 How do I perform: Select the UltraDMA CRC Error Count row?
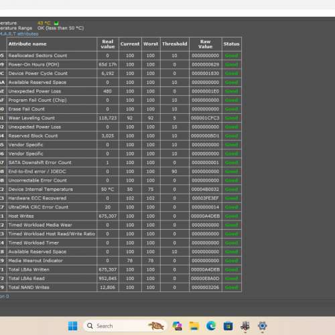click(x=121, y=207)
